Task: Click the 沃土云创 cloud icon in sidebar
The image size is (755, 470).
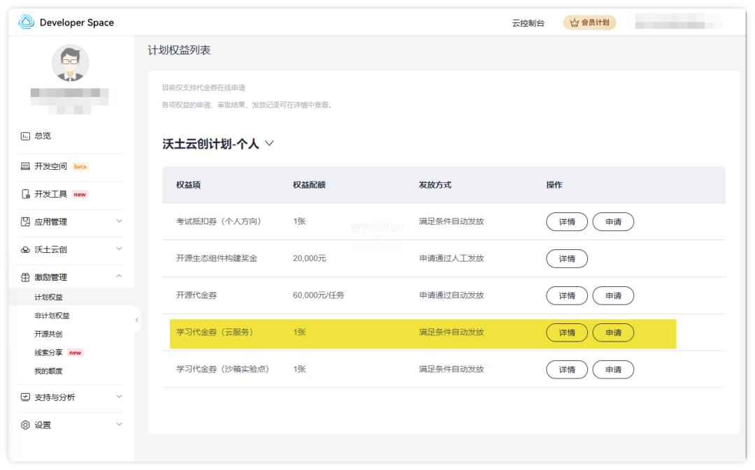Action: (25, 249)
